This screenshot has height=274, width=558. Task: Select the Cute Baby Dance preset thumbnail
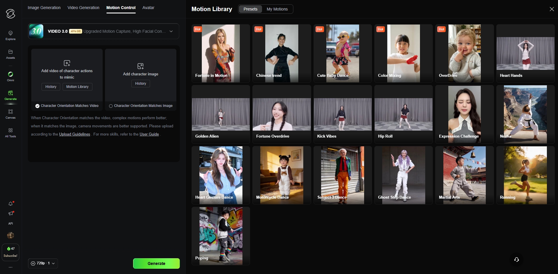coord(342,53)
